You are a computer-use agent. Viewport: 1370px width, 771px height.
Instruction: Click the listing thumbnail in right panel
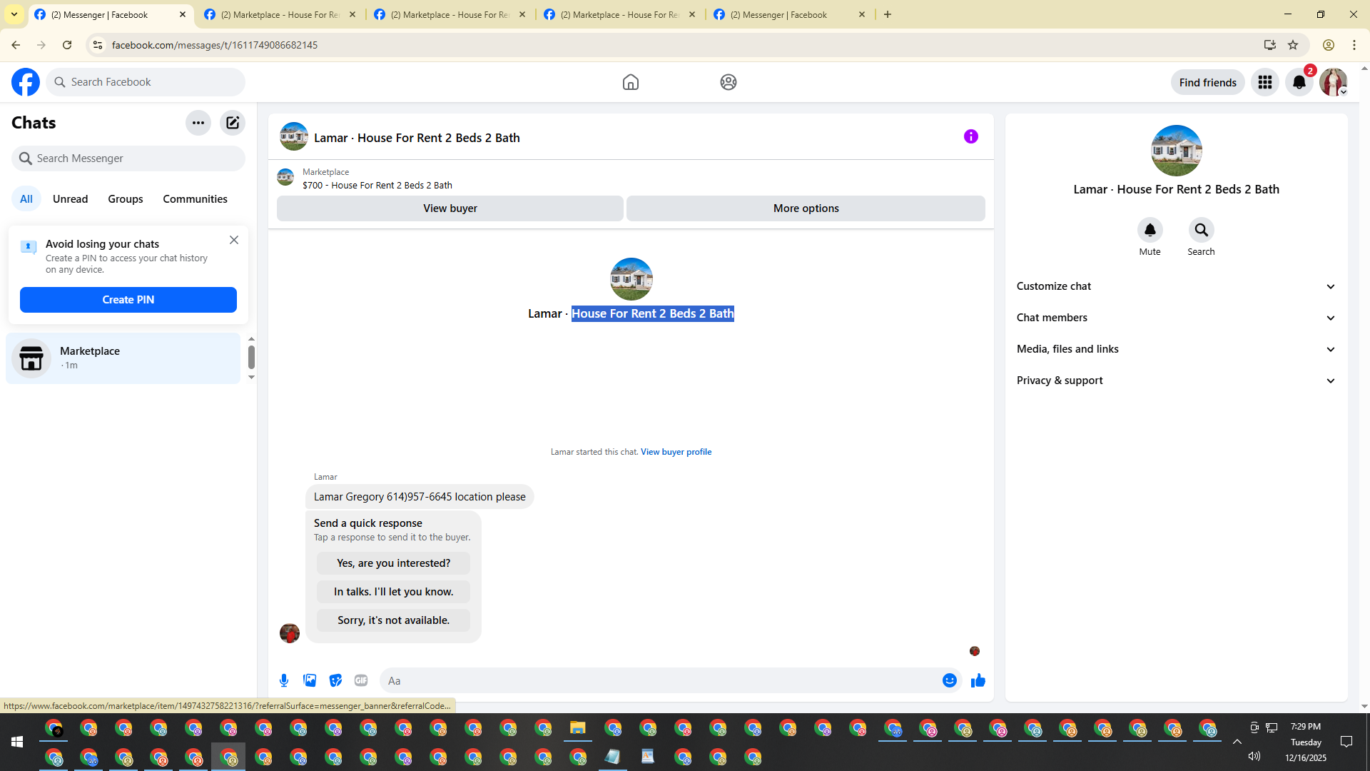pyautogui.click(x=1177, y=151)
